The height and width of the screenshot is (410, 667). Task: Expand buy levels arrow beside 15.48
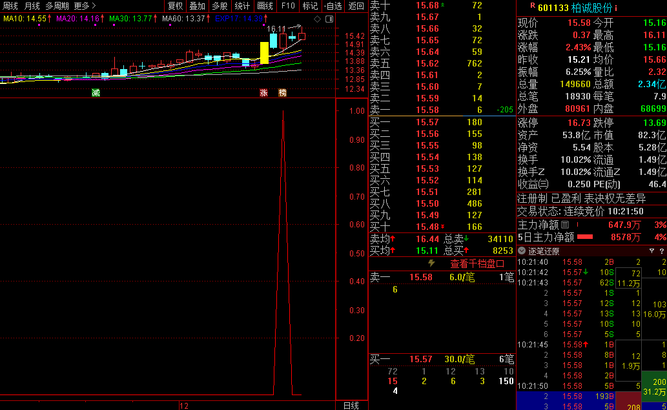coord(442,227)
